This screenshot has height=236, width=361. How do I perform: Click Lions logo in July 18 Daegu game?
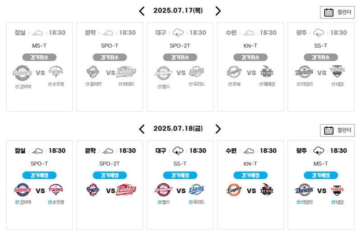(x=196, y=190)
